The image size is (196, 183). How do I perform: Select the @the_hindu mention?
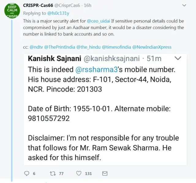point(88,47)
